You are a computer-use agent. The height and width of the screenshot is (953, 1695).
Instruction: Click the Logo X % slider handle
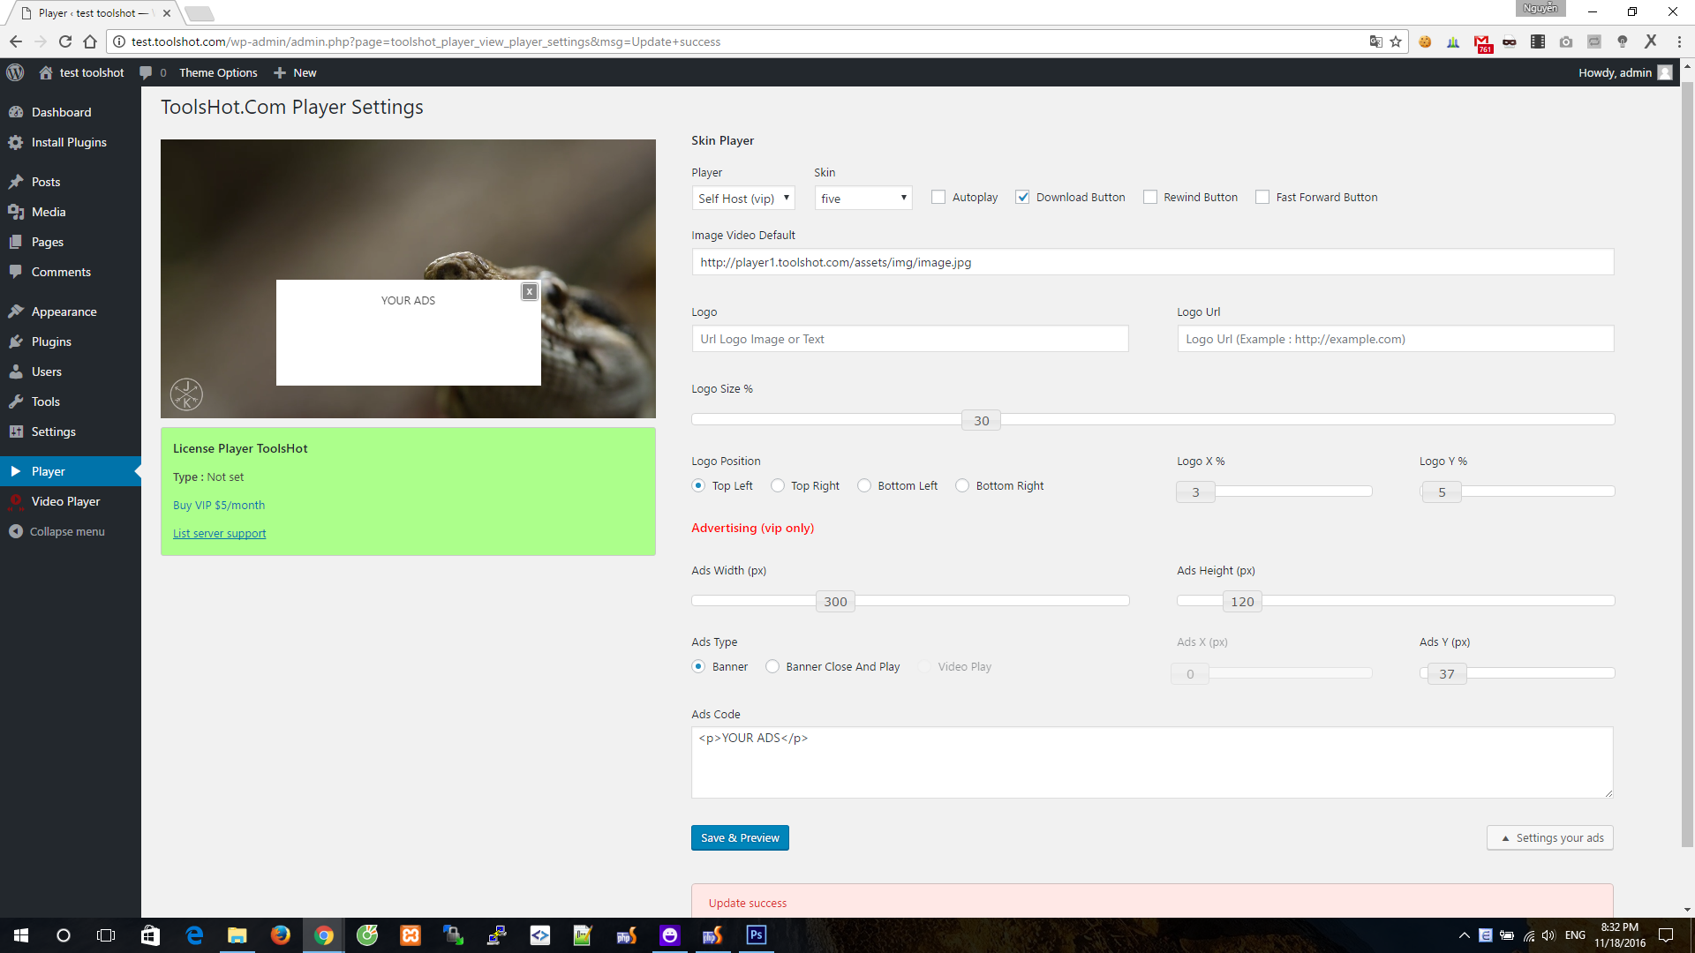[x=1195, y=492]
